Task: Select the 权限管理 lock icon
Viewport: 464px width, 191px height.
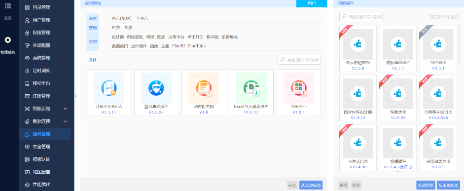Action: [27, 33]
